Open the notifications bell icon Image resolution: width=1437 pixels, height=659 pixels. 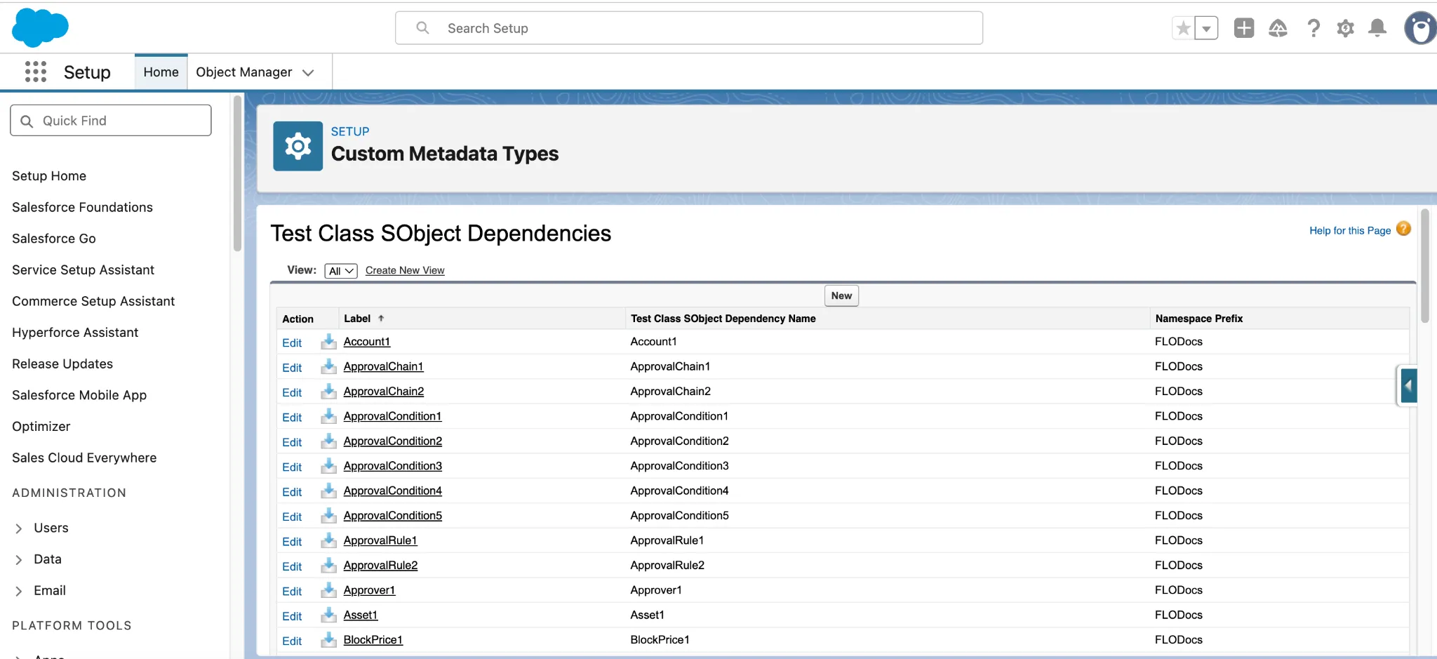(1377, 28)
